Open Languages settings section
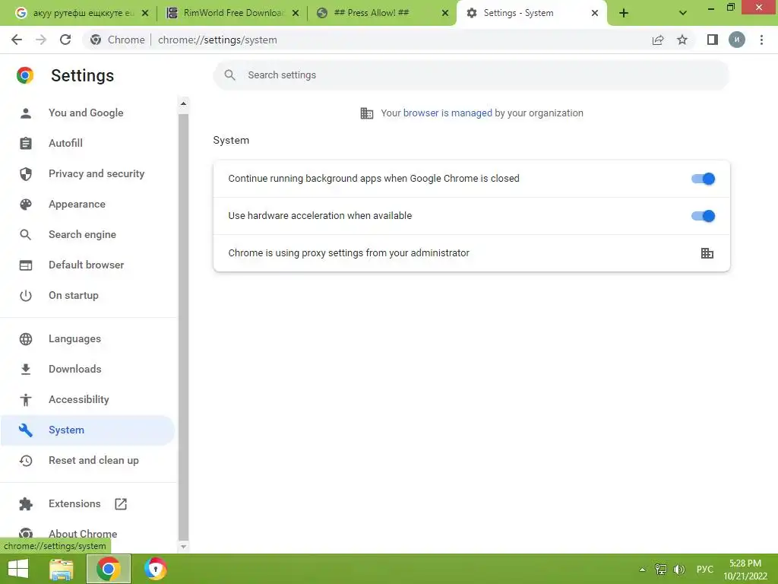This screenshot has height=584, width=778. click(x=74, y=338)
